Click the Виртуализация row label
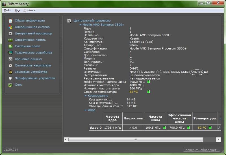Viewport: 226px width, 155px height. [x=95, y=75]
